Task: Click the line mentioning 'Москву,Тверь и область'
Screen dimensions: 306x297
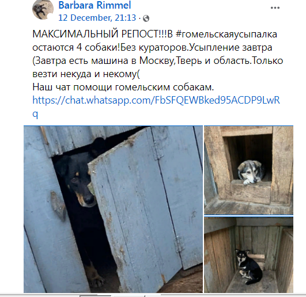Action: 158,60
